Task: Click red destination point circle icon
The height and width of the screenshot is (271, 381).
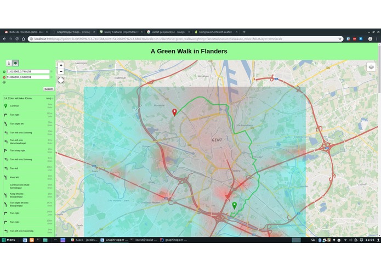Action: (4, 77)
